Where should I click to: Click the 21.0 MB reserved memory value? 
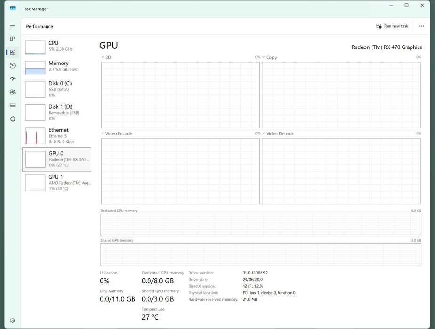pos(250,299)
